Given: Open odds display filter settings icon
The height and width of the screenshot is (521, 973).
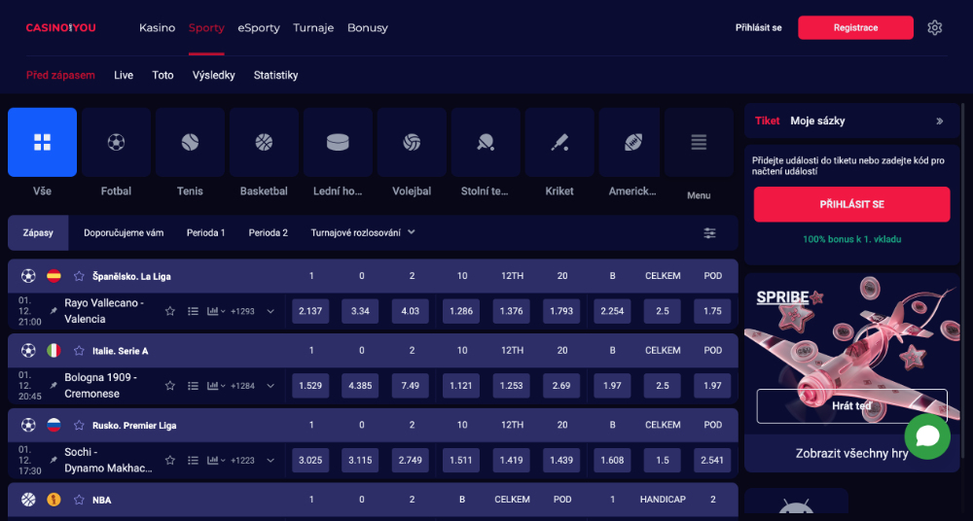Looking at the screenshot, I should (709, 233).
